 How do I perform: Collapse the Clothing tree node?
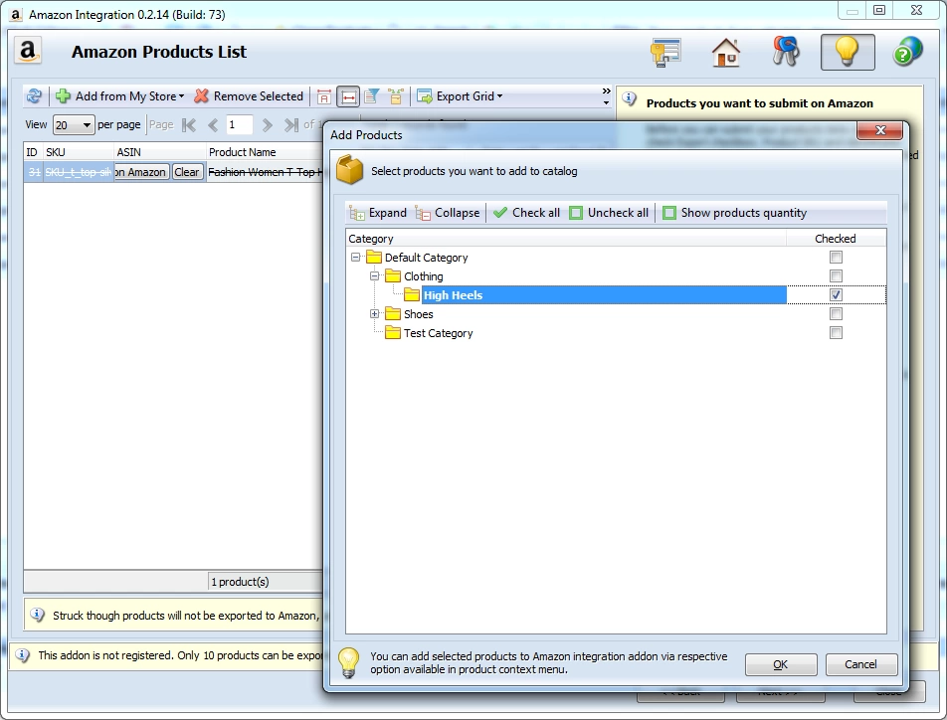pyautogui.click(x=374, y=276)
